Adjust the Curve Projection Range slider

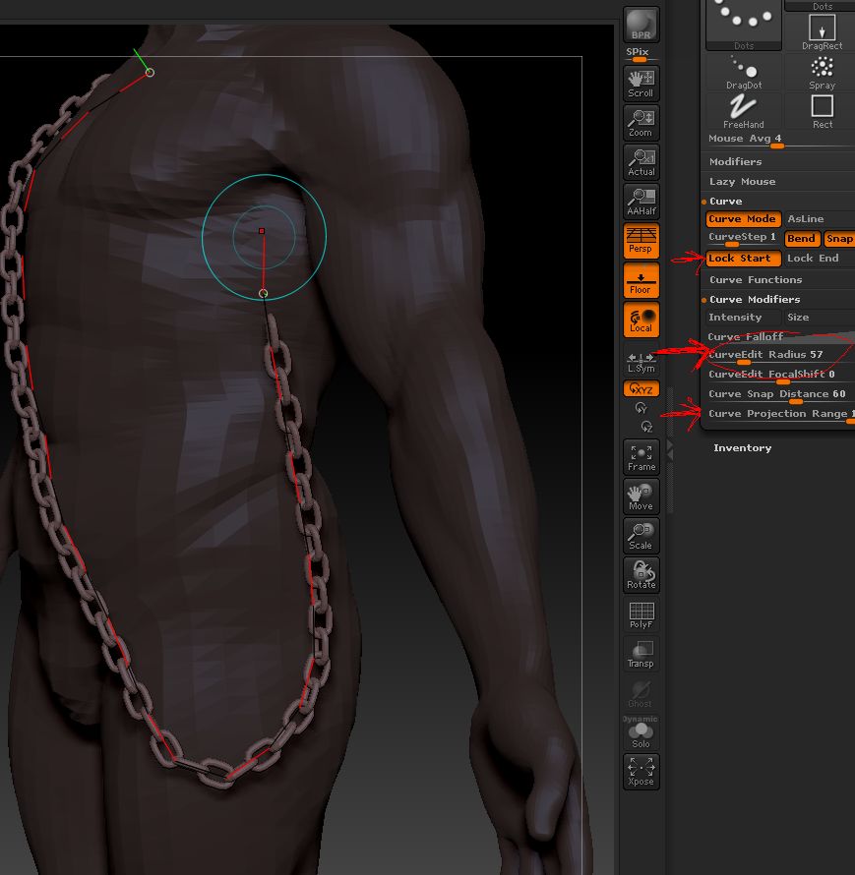pyautogui.click(x=780, y=415)
